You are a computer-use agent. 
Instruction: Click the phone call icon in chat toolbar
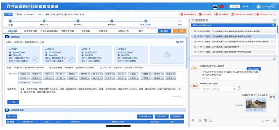(262, 121)
